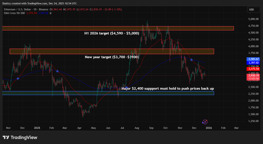This screenshot has height=144, width=263.
Task: Click the open value O2,963.44 in the header
Action: point(56,10)
